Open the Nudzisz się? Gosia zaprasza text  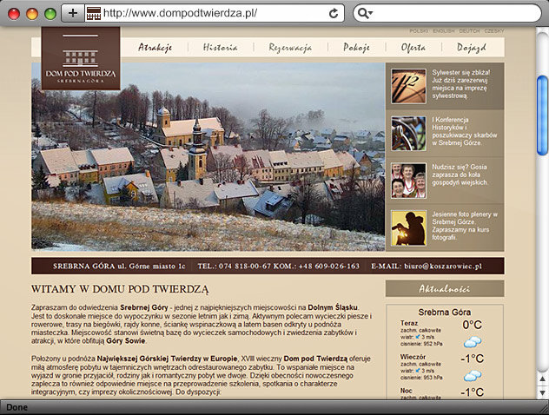(x=460, y=175)
